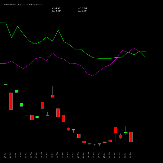Click the 27 Oct date label
163x163 pixels.
point(5,155)
